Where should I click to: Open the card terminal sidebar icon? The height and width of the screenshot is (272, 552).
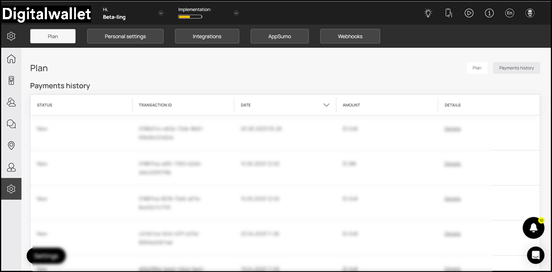point(11,80)
